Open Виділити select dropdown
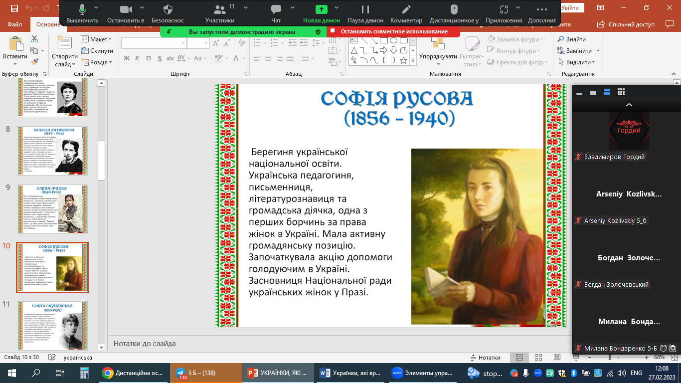 pos(577,62)
